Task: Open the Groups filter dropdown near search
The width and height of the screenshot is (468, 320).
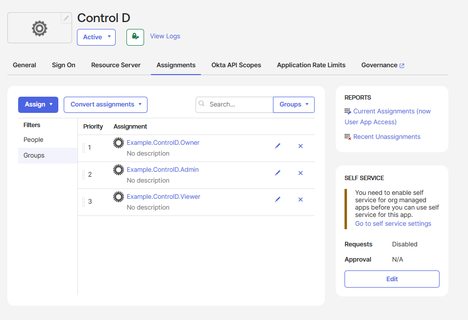Action: (x=294, y=105)
